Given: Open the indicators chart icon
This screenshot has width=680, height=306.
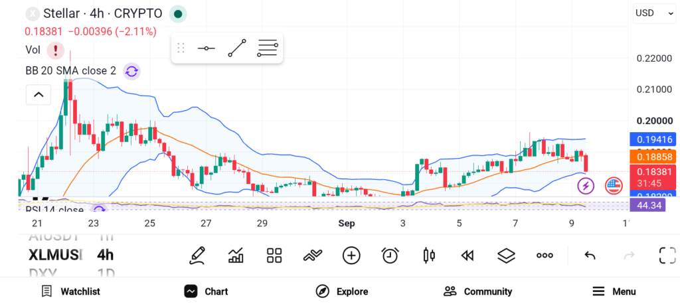Looking at the screenshot, I should pyautogui.click(x=236, y=256).
